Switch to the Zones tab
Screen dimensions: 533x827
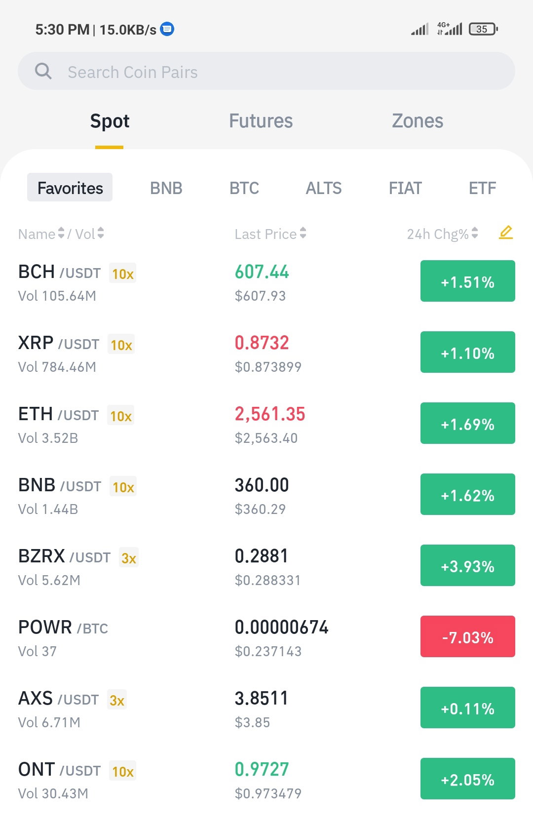tap(418, 121)
